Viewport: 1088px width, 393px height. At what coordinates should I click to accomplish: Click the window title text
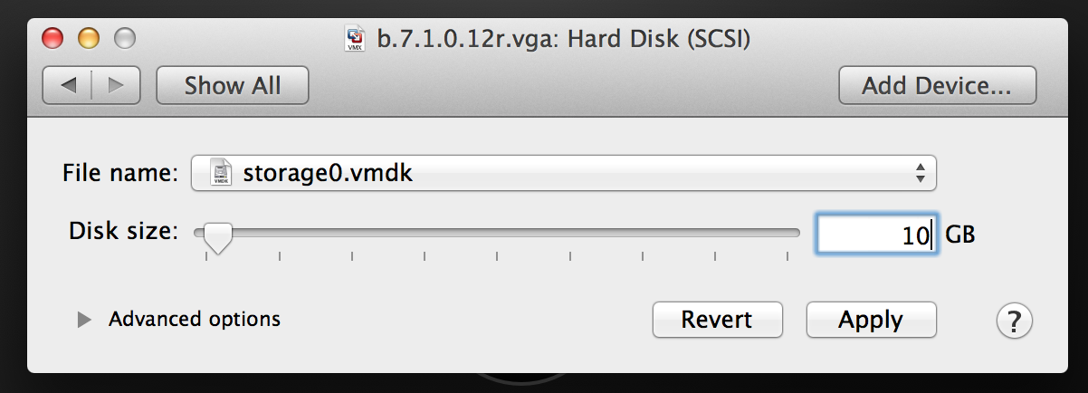561,39
